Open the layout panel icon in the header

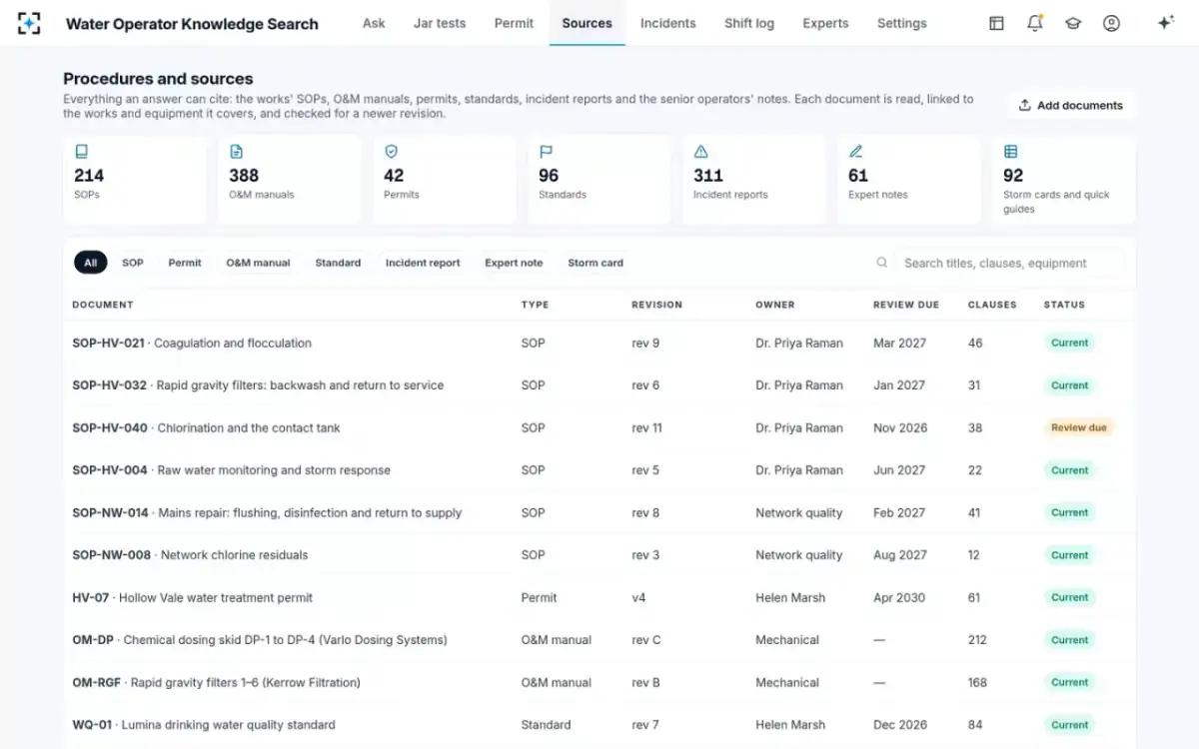(x=996, y=23)
